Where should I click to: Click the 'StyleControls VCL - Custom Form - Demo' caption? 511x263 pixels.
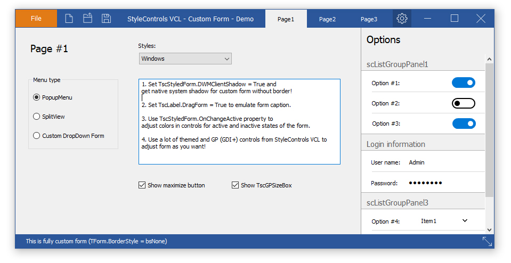click(x=190, y=19)
